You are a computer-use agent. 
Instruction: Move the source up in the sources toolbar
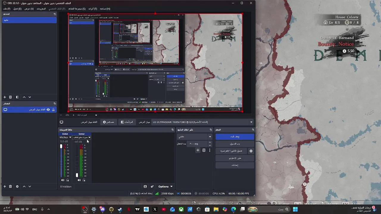24,187
